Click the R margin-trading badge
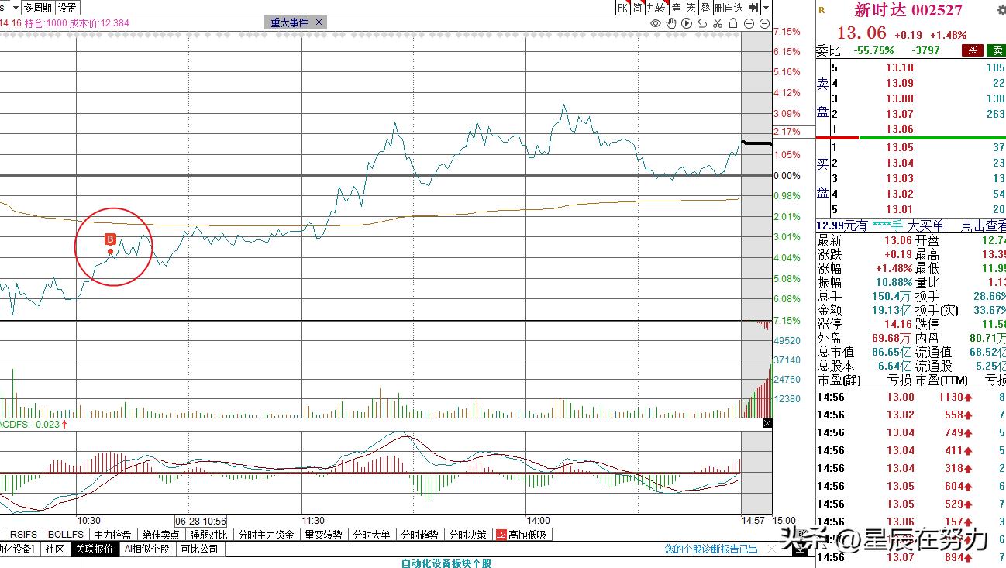 pos(822,10)
